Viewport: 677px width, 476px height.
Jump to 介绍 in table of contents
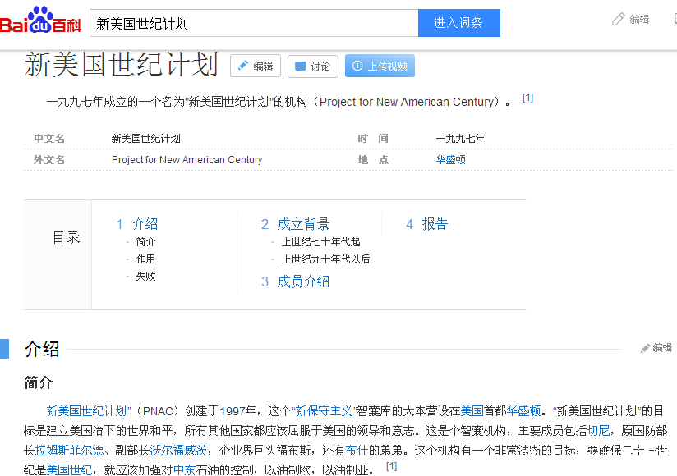145,224
